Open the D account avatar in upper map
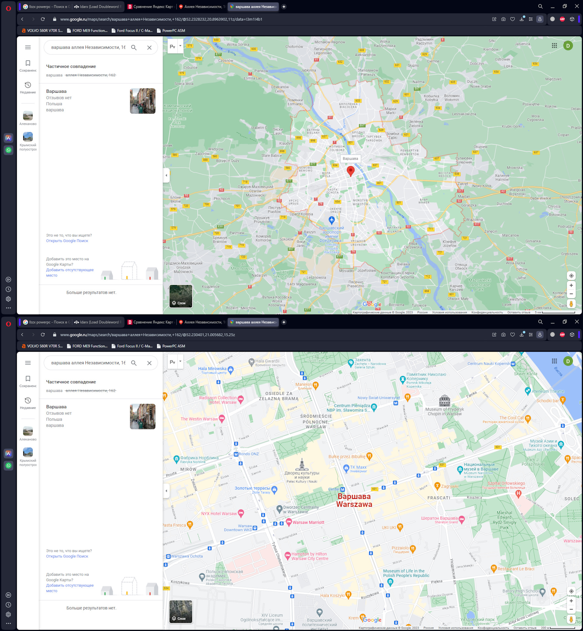 (568, 46)
